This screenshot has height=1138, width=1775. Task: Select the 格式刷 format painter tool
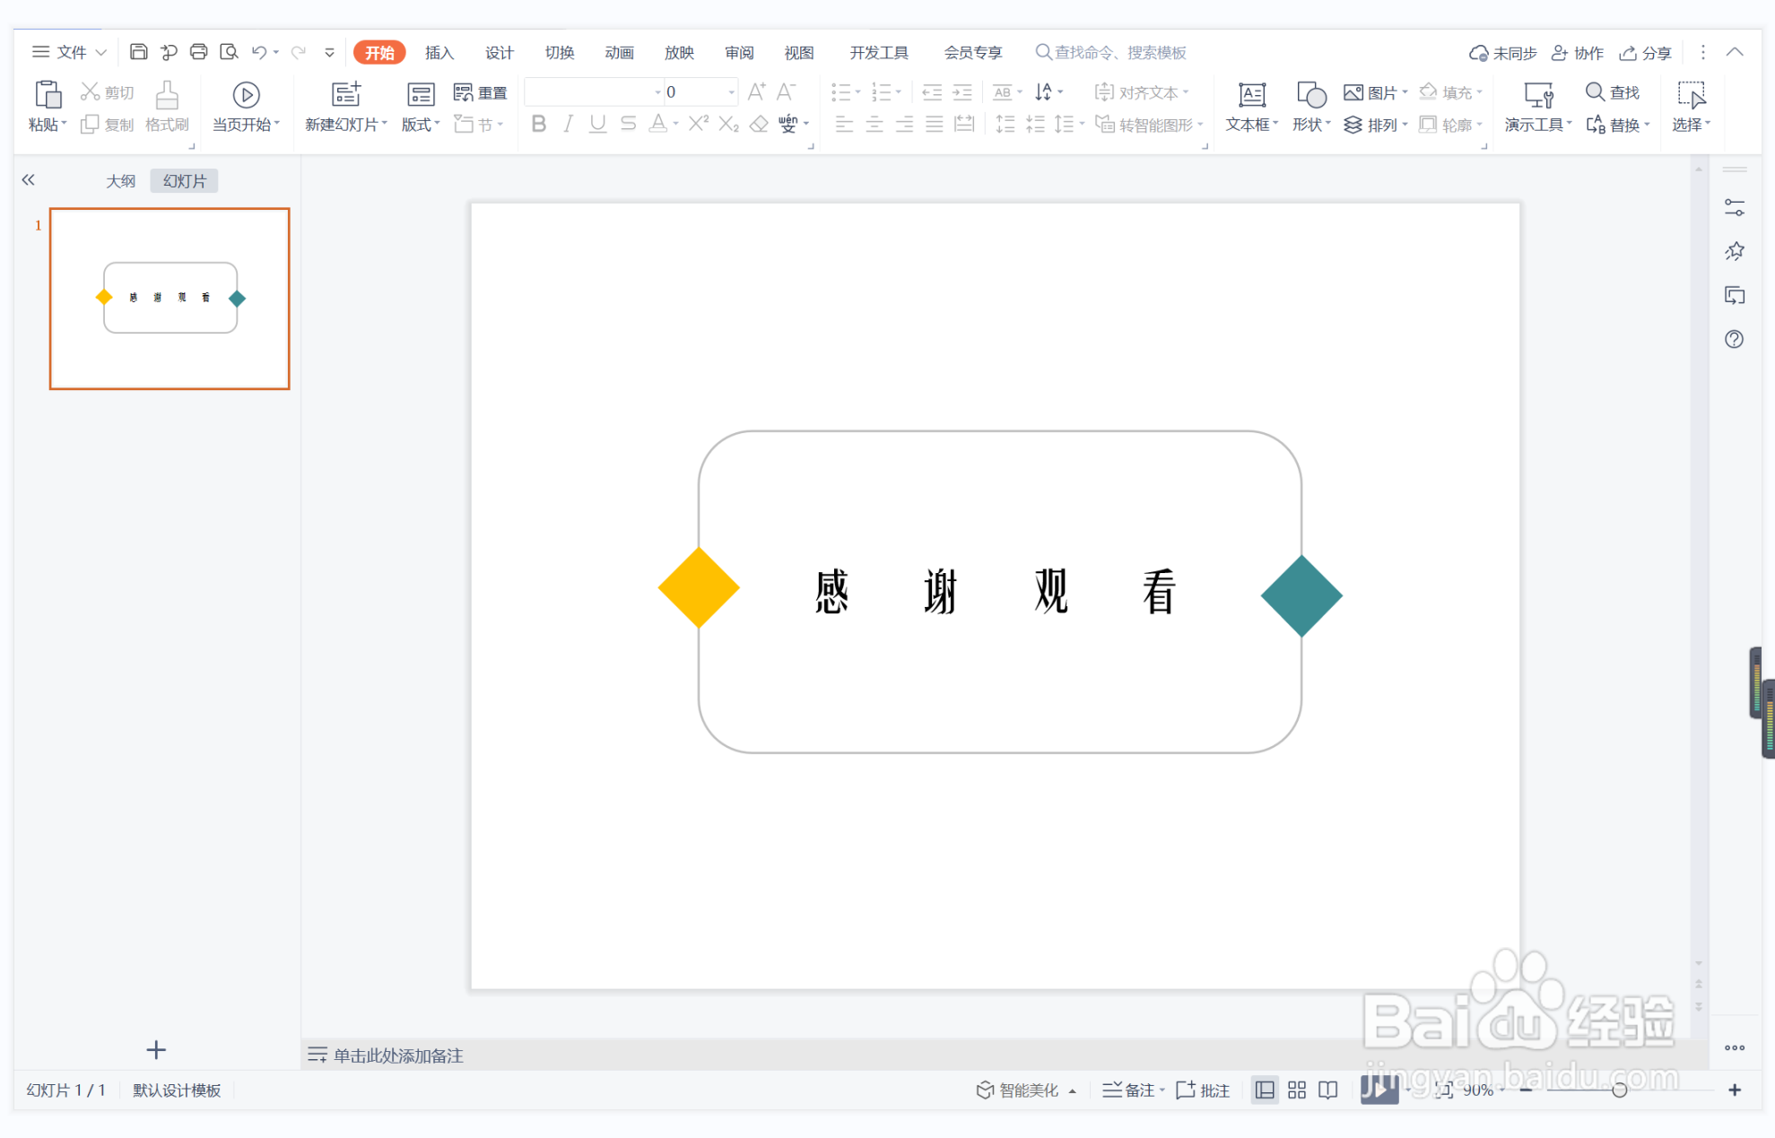point(167,106)
